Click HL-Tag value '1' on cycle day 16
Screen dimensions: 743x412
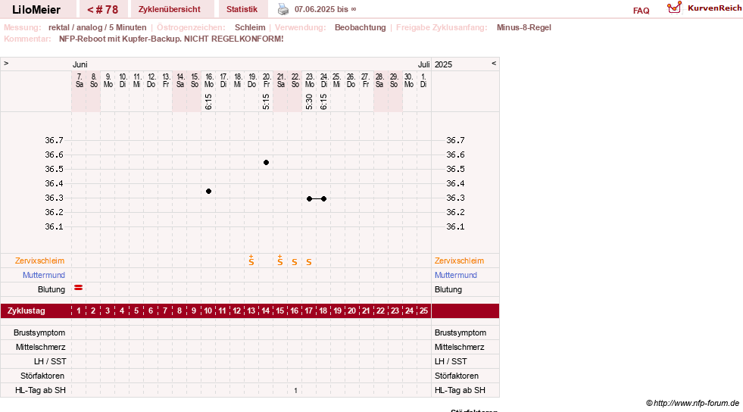pyautogui.click(x=295, y=391)
